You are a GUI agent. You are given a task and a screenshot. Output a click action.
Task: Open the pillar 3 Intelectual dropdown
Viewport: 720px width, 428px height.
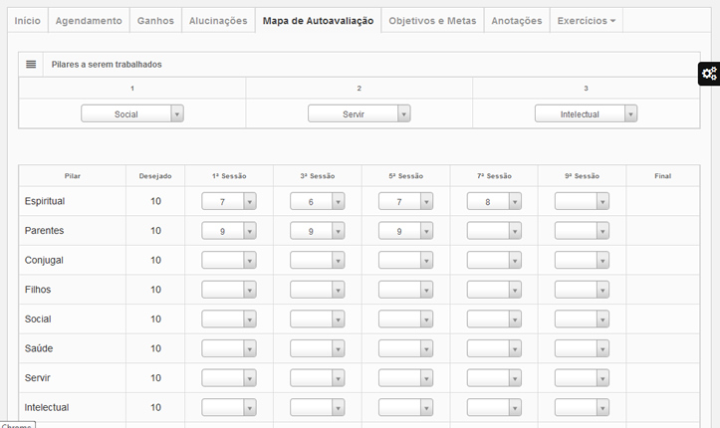click(586, 113)
